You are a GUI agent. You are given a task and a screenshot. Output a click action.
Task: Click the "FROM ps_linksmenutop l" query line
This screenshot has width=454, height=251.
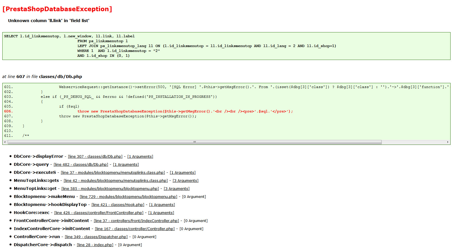(103, 41)
